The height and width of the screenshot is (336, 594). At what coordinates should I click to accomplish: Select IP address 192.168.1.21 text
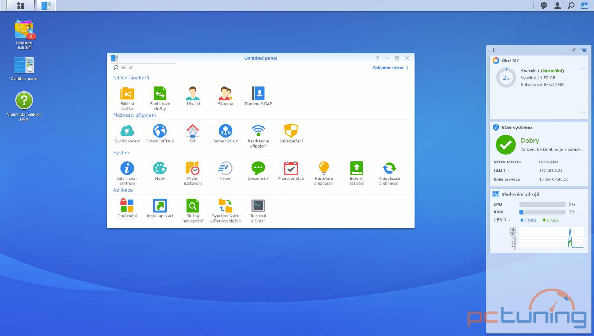551,171
